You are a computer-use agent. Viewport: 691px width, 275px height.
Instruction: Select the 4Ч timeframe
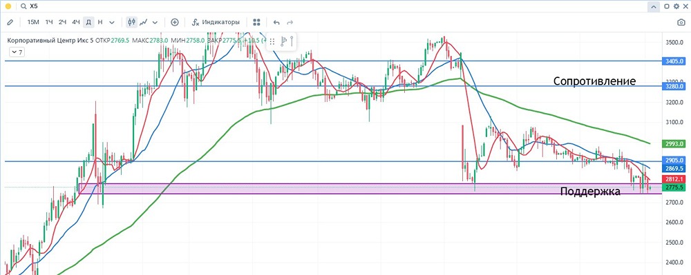click(76, 22)
